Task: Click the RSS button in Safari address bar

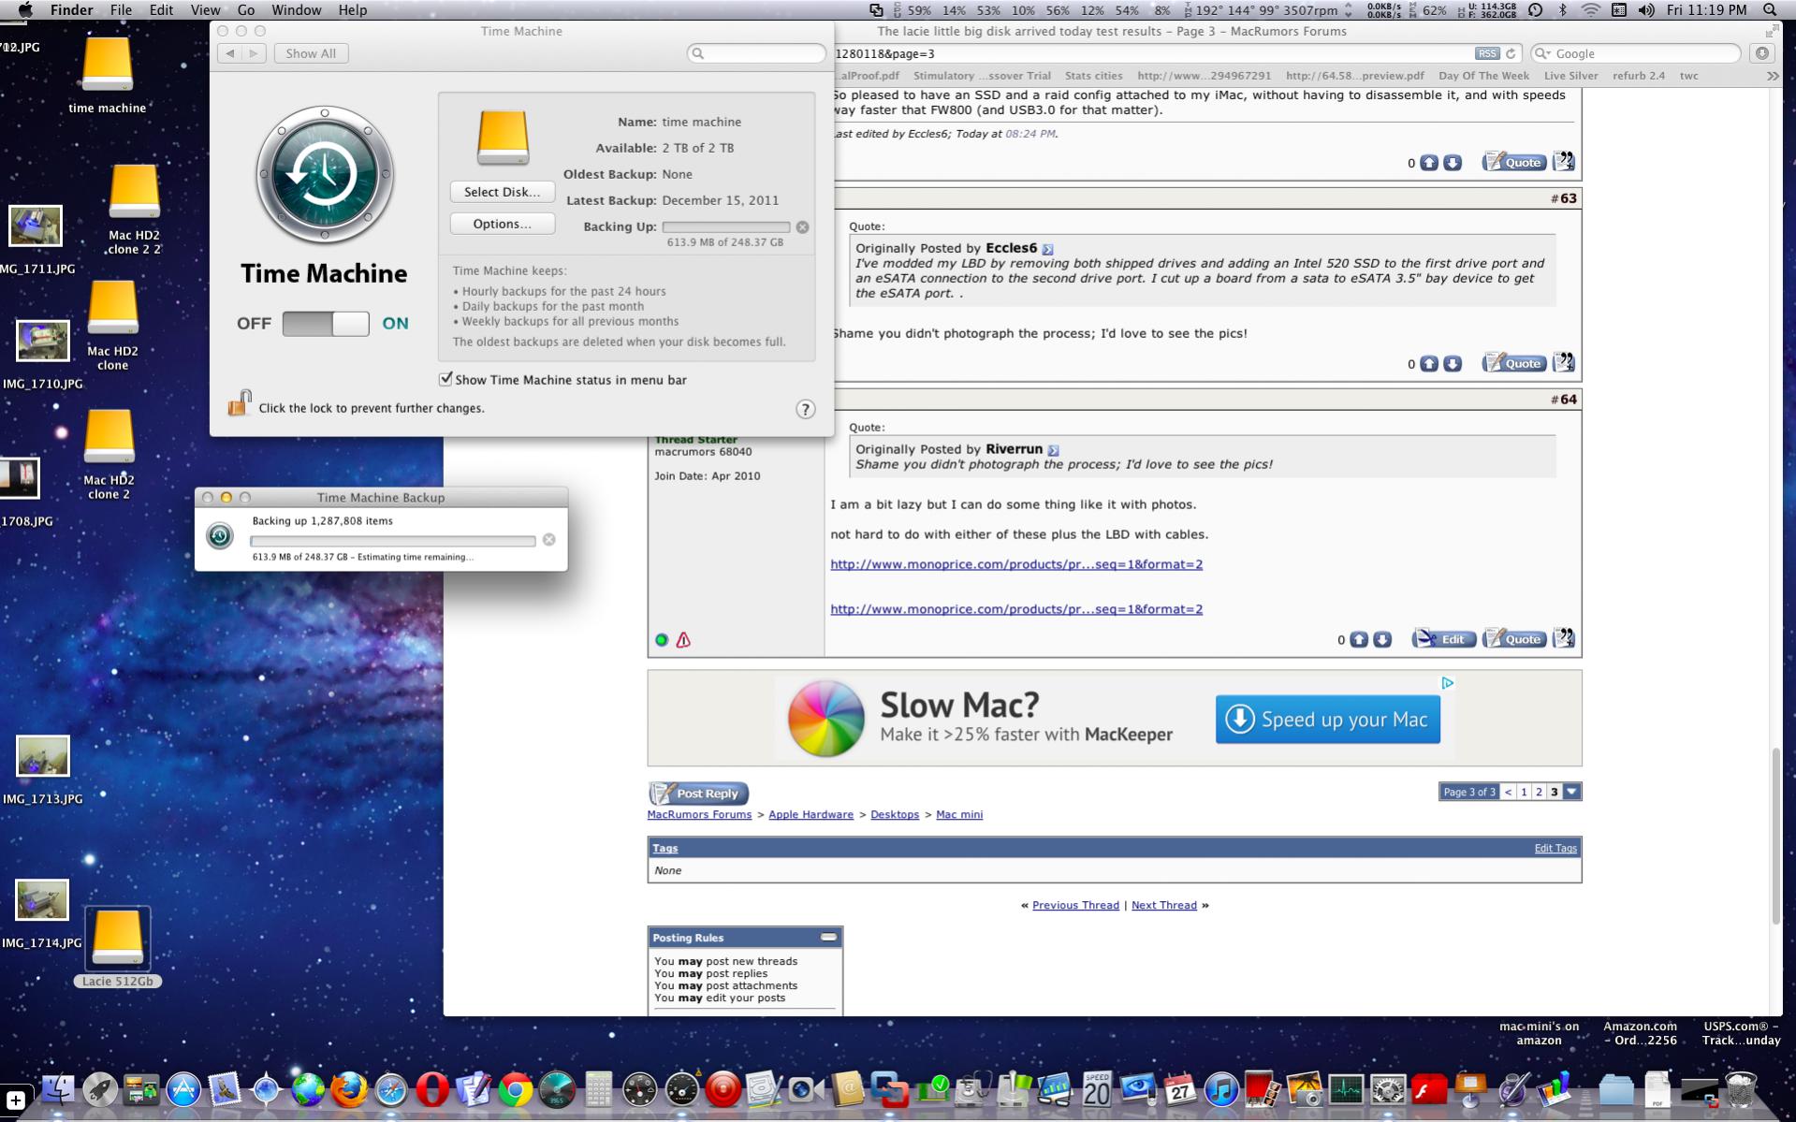Action: [1486, 53]
